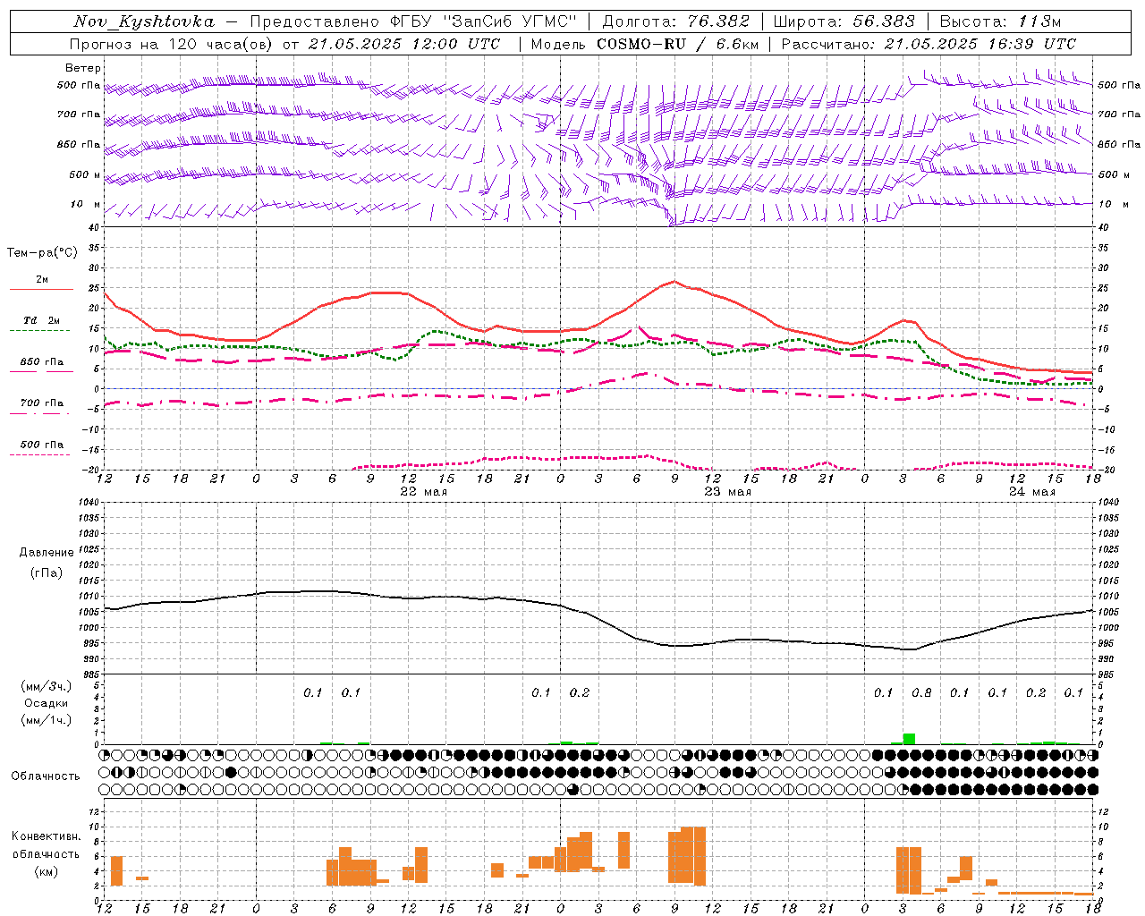Click the Осадки precipitation label

pos(46,703)
